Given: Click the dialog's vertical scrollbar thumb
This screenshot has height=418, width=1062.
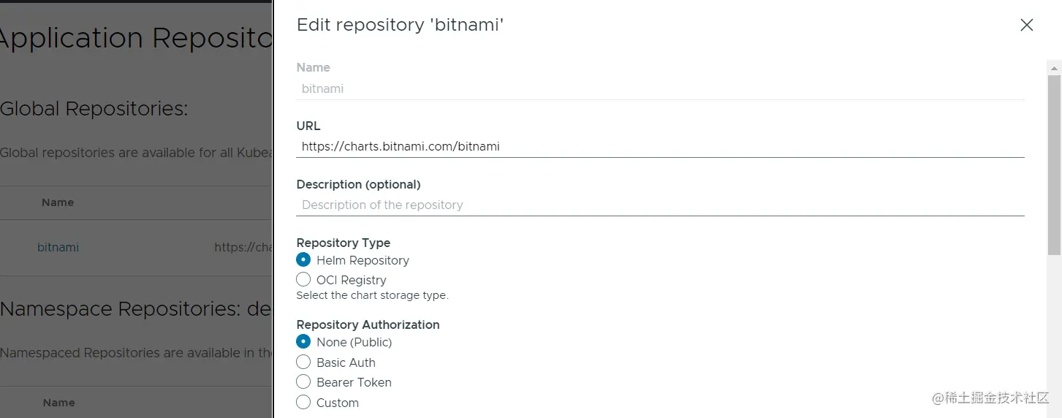Looking at the screenshot, I should pos(1054,164).
